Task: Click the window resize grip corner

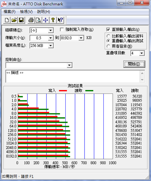Action: 147,177
